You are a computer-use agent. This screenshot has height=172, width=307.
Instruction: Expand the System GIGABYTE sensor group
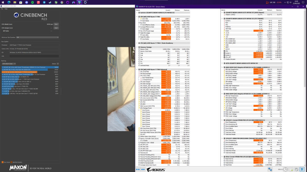point(137,13)
